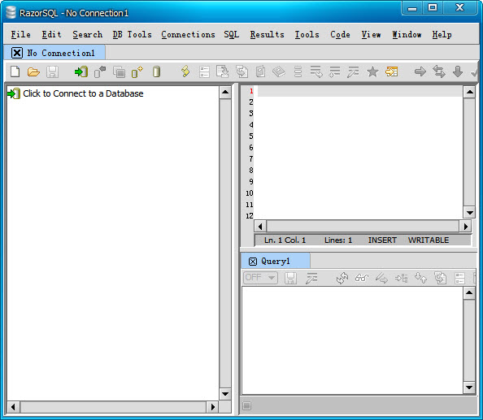The height and width of the screenshot is (420, 483).
Task: Close the No Connection1 tab
Action: 17,53
